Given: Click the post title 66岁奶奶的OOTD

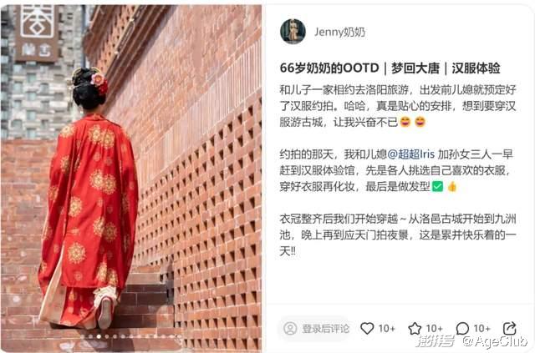Looking at the screenshot, I should (329, 68).
